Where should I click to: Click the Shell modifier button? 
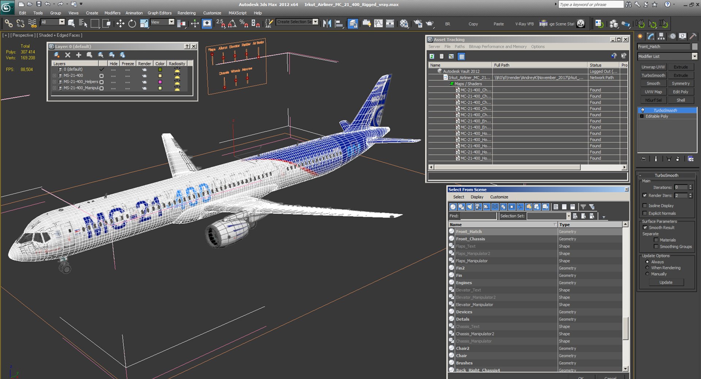681,100
